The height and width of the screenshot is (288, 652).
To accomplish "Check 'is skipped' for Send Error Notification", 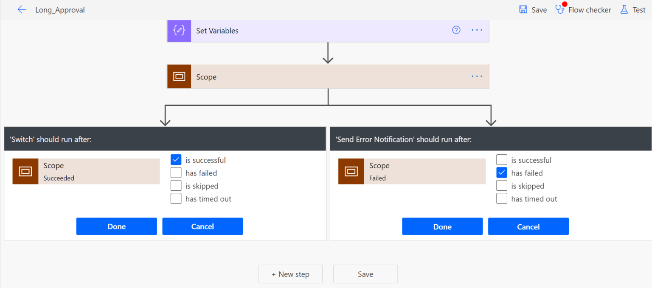I will (x=502, y=186).
